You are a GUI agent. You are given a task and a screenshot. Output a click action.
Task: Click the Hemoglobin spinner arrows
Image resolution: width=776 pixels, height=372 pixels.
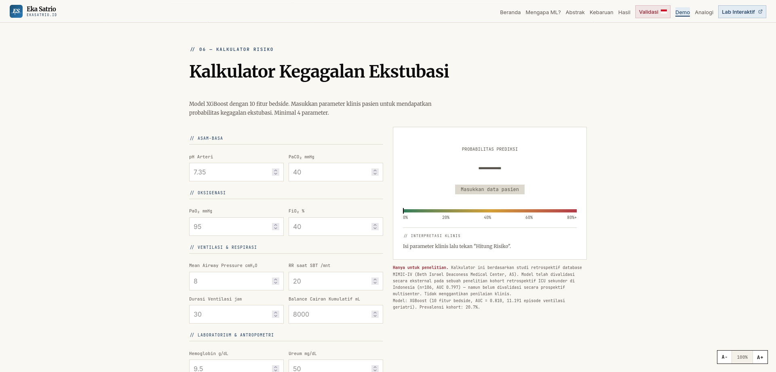pyautogui.click(x=276, y=368)
